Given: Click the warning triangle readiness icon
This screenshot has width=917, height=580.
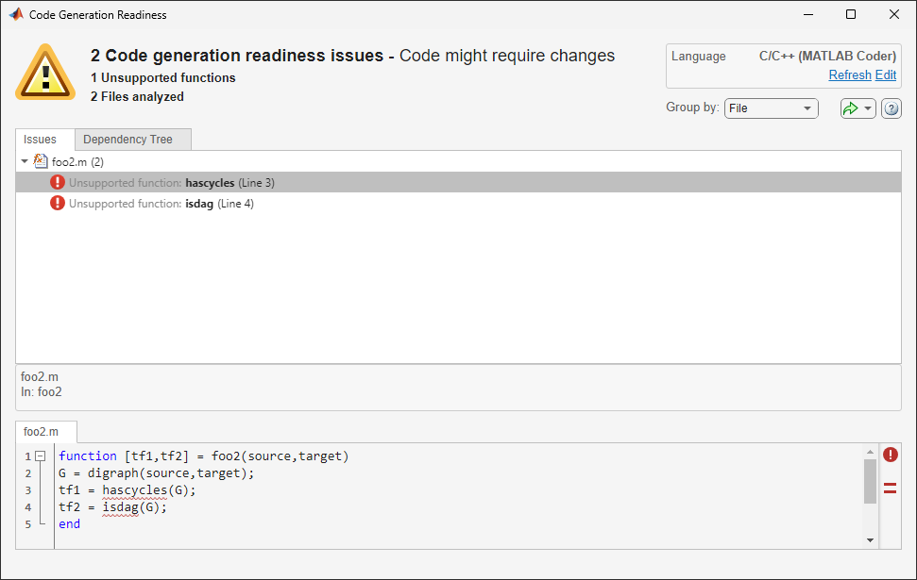Looking at the screenshot, I should click(x=44, y=71).
